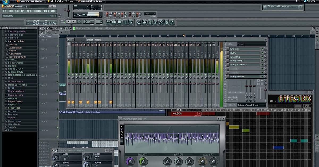319x167 pixels.
Task: Open the loopmasters-electro house browser folder
Action: [22, 75]
